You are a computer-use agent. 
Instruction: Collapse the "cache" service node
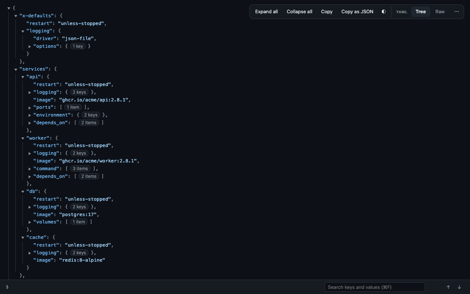pyautogui.click(x=23, y=238)
